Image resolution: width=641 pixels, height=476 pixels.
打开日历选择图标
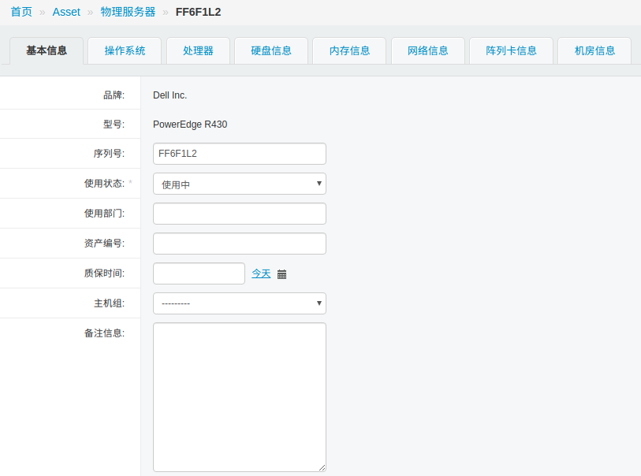point(281,273)
